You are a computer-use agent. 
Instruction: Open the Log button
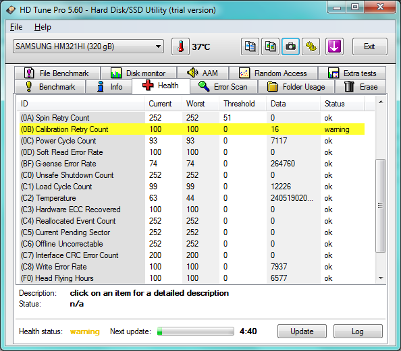click(x=358, y=331)
